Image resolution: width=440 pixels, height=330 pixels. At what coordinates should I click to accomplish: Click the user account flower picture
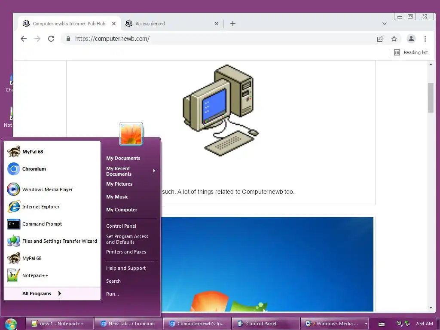131,134
